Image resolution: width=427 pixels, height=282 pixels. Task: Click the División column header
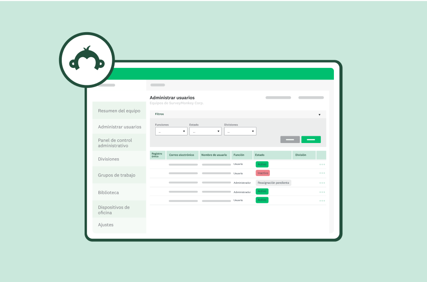pyautogui.click(x=304, y=155)
